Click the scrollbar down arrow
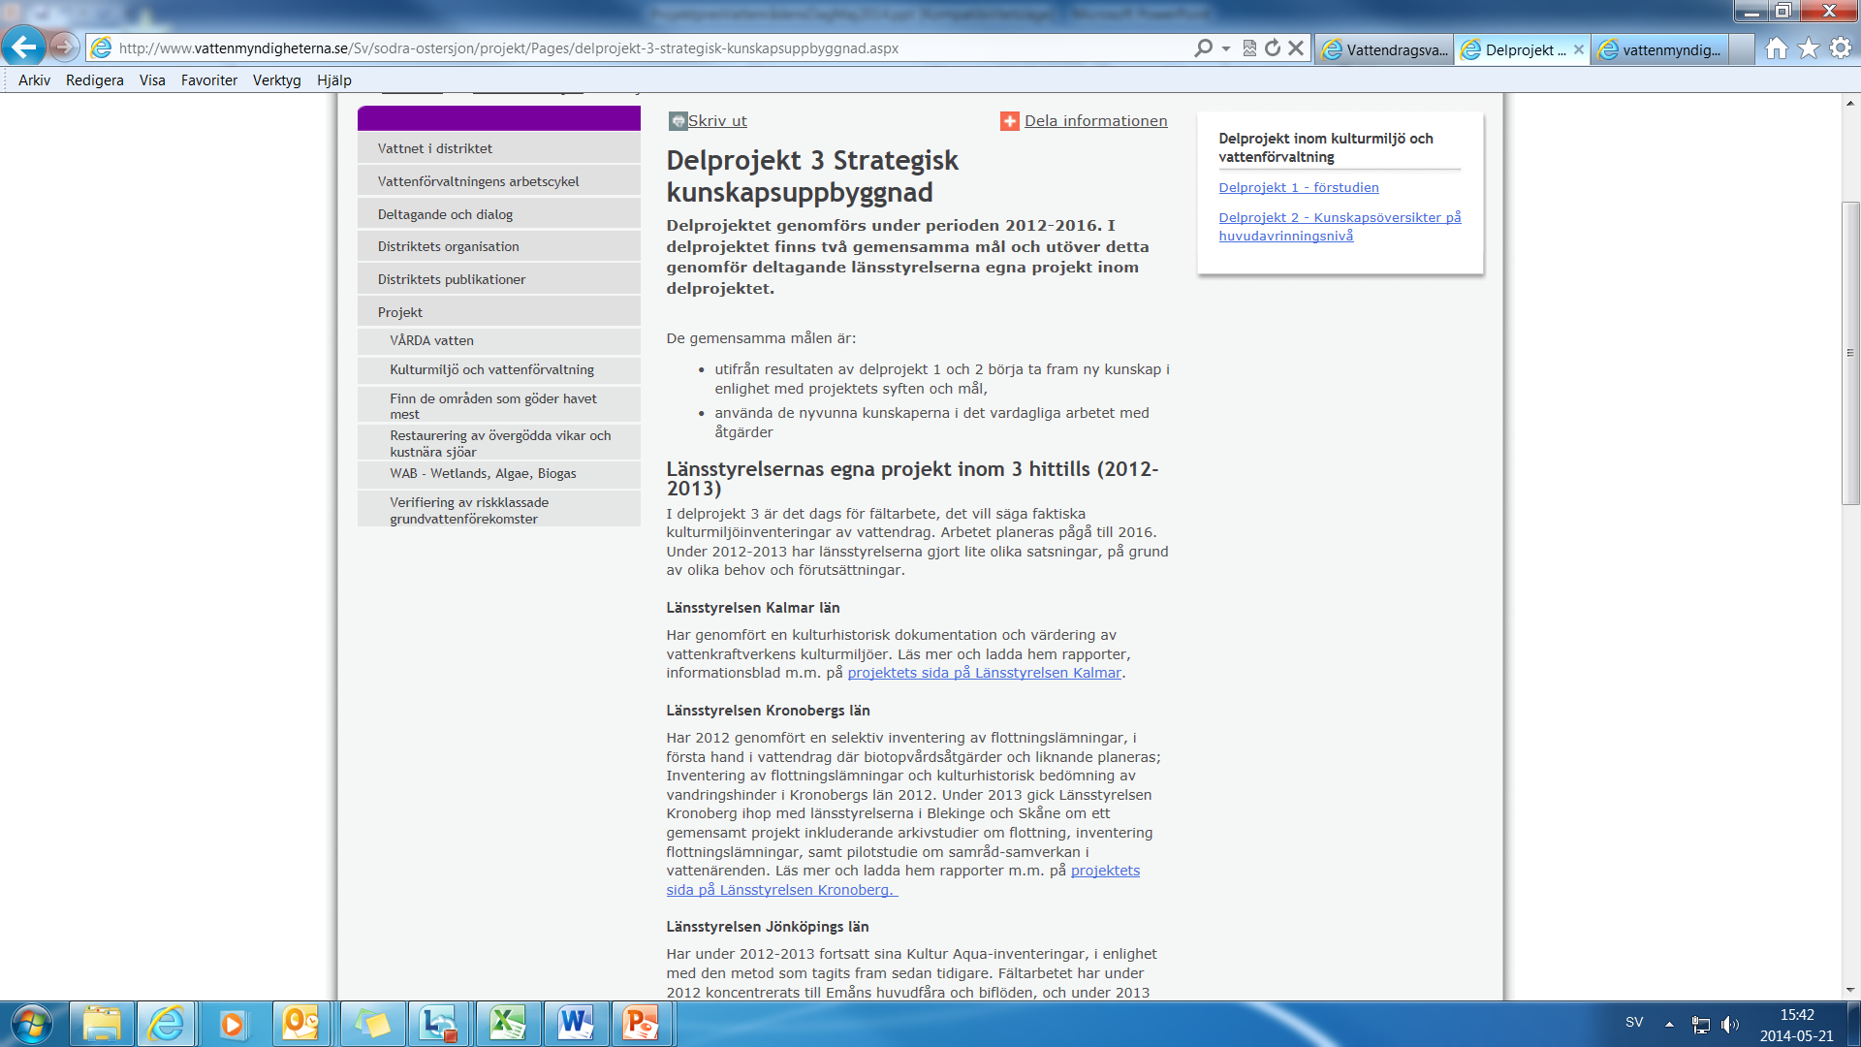The height and width of the screenshot is (1047, 1861). [x=1850, y=991]
